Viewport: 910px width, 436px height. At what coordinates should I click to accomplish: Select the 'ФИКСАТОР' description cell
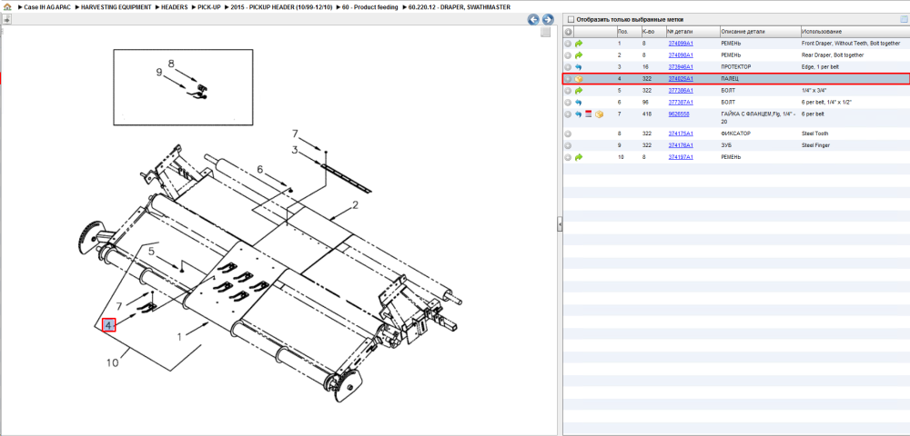pyautogui.click(x=734, y=134)
